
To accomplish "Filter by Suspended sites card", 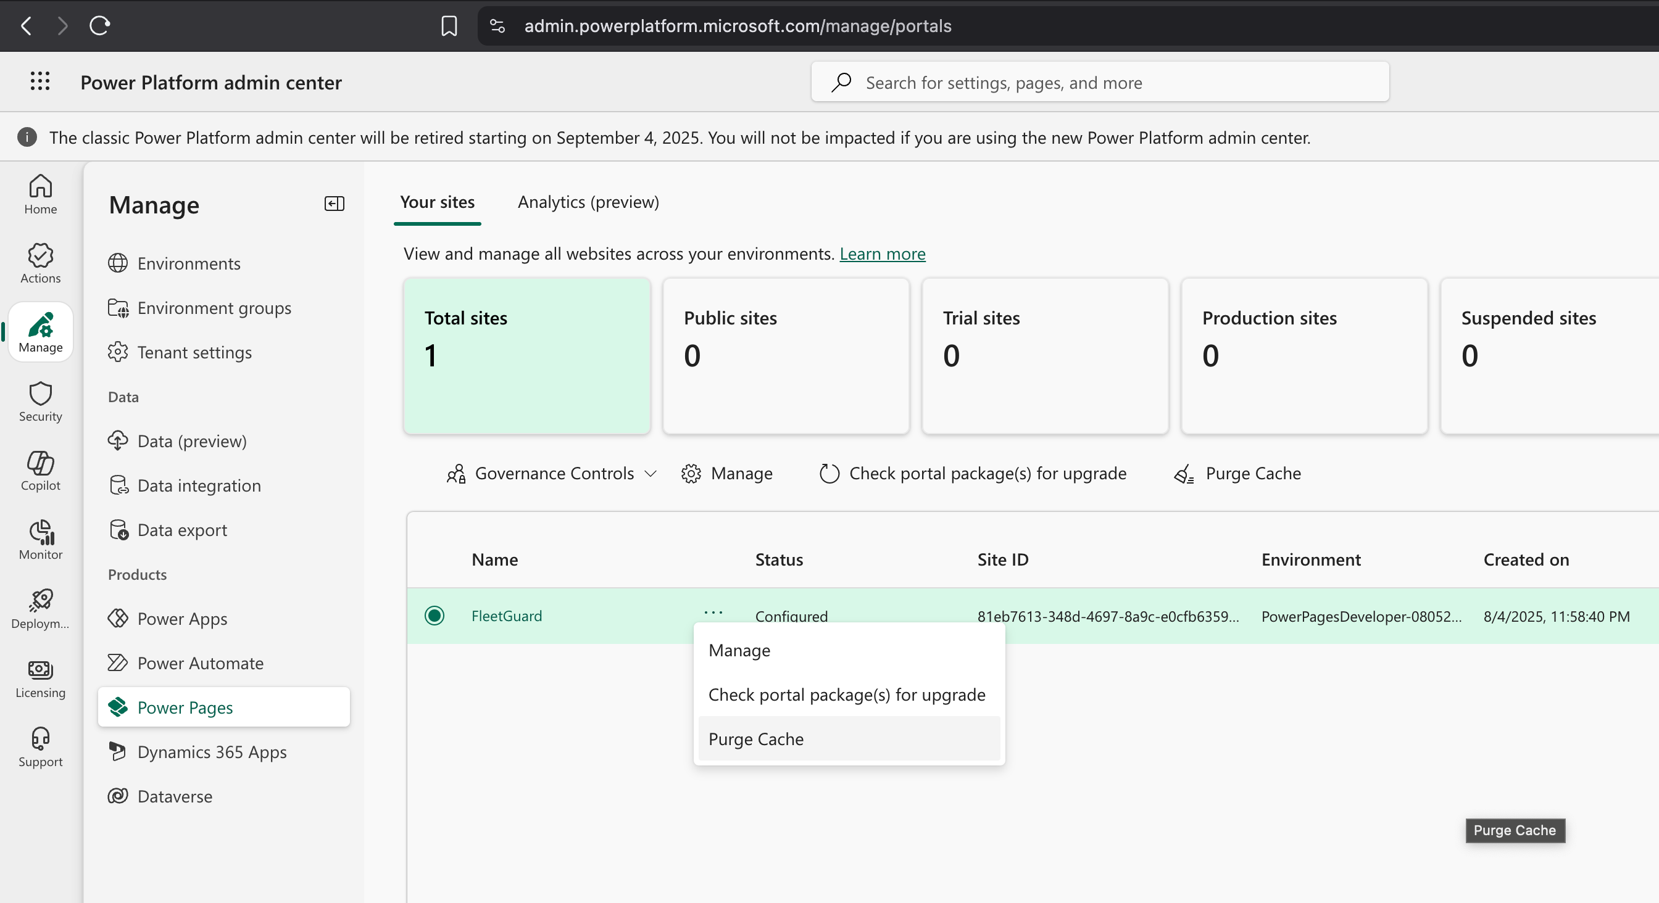I will click(1550, 356).
